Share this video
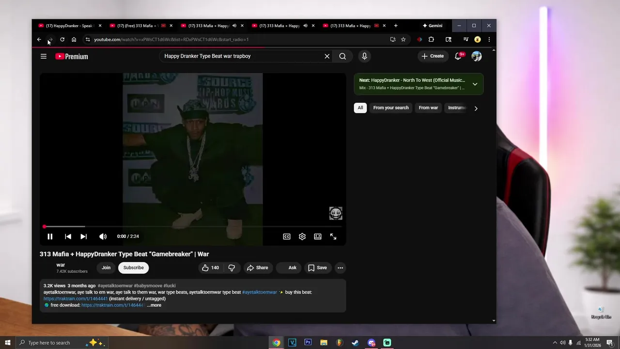620x349 pixels. pos(257,268)
